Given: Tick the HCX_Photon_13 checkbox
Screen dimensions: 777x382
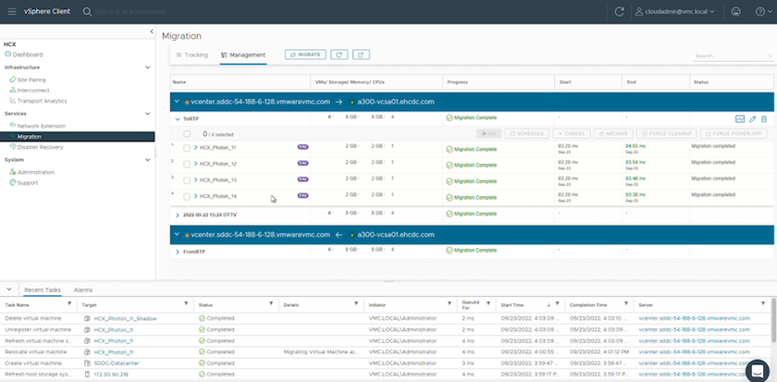Looking at the screenshot, I should (x=187, y=180).
